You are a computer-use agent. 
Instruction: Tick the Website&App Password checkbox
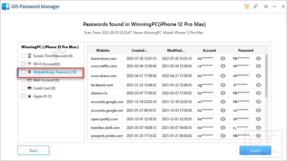click(23, 72)
